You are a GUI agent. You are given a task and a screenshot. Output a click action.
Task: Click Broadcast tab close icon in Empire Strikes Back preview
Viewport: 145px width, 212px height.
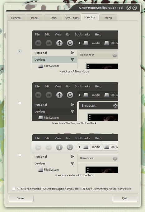115,106
